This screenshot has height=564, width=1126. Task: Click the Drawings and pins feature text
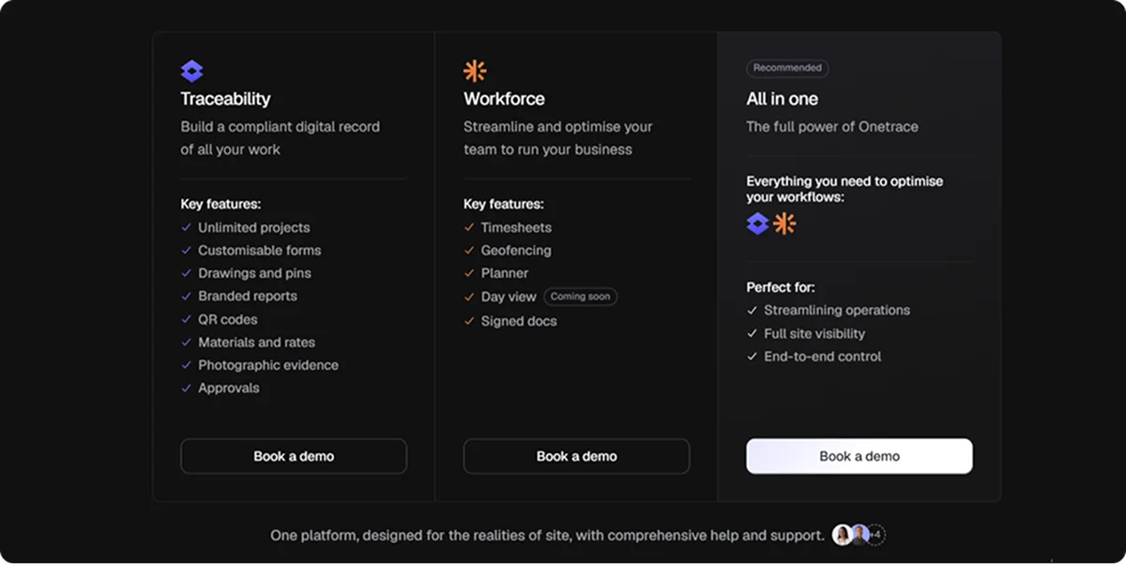(x=254, y=273)
